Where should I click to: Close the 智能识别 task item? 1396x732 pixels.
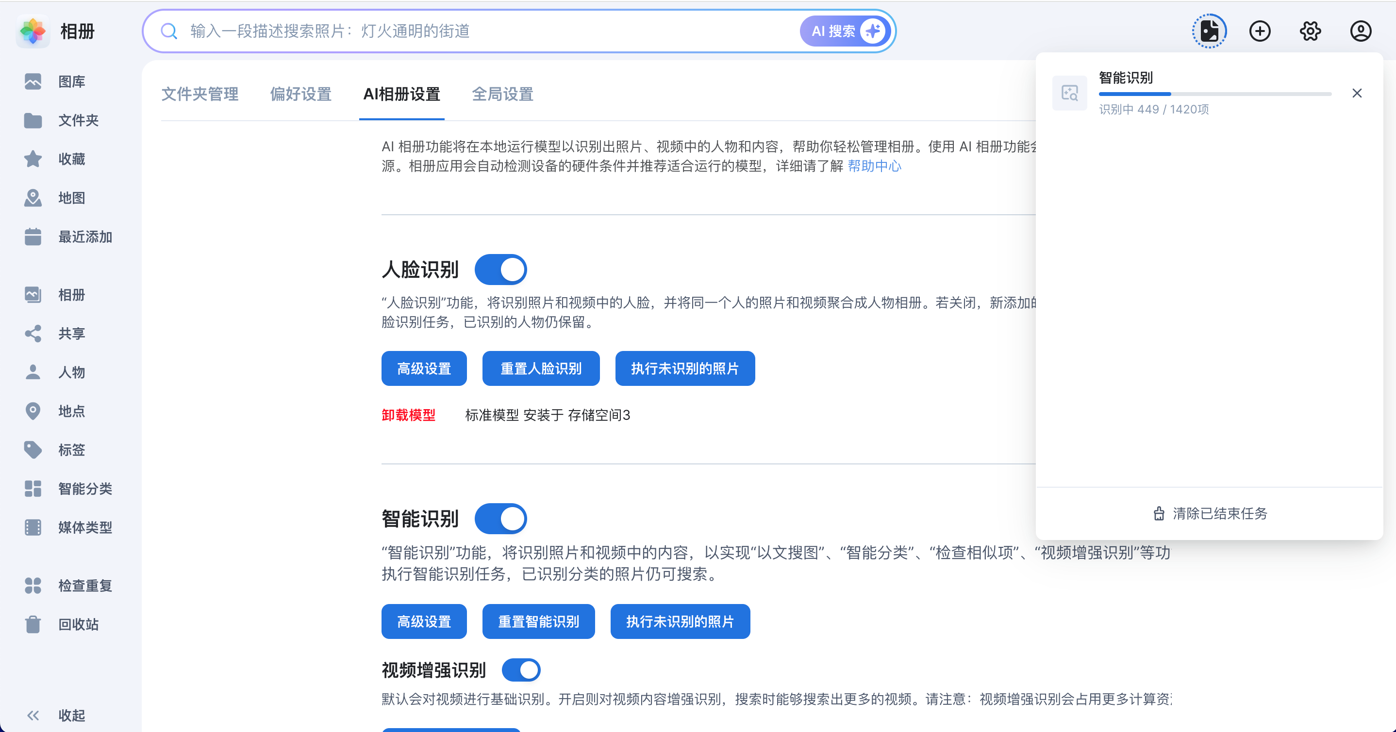click(1356, 93)
